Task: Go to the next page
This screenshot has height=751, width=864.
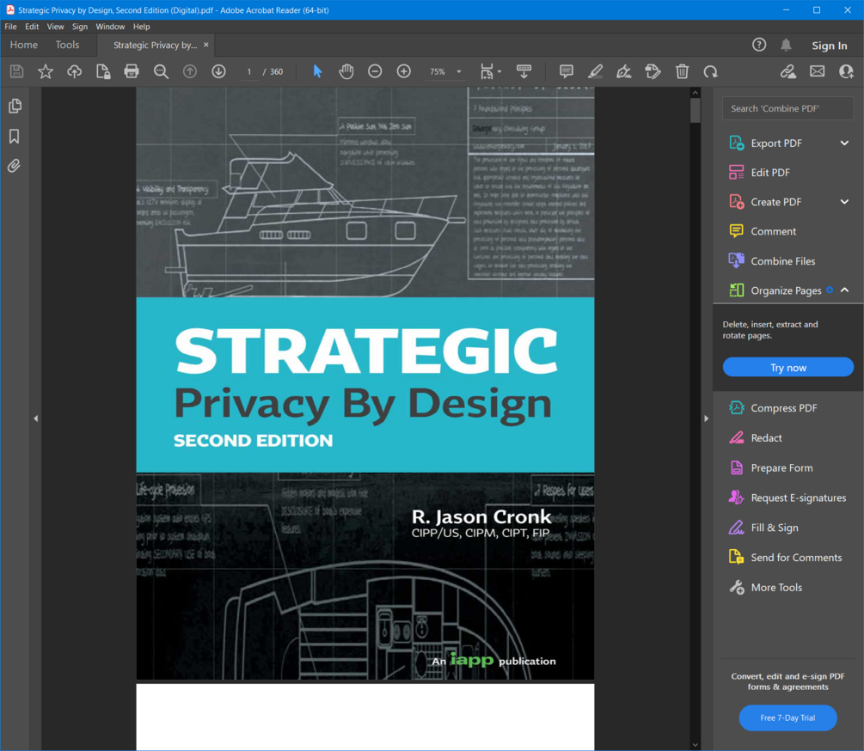Action: click(218, 71)
